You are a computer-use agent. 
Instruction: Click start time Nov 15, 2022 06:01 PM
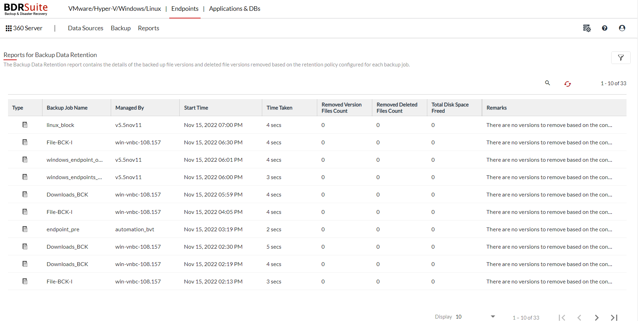click(x=213, y=160)
